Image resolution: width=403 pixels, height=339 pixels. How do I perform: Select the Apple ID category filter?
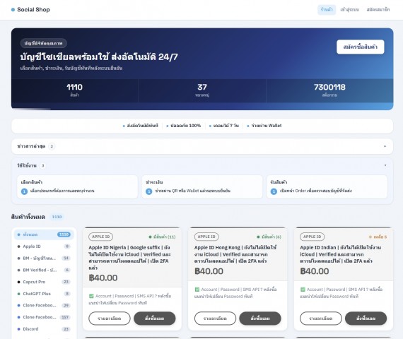tap(44, 246)
